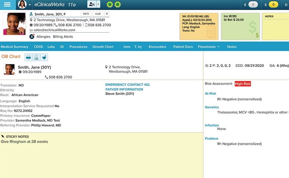Click the header phone handset icon
Image resolution: width=289 pixels, height=178 pixels.
click(56, 25)
